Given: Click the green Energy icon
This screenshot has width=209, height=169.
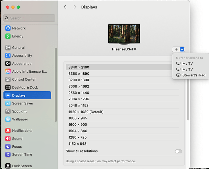Looking at the screenshot, I should pos(8,36).
